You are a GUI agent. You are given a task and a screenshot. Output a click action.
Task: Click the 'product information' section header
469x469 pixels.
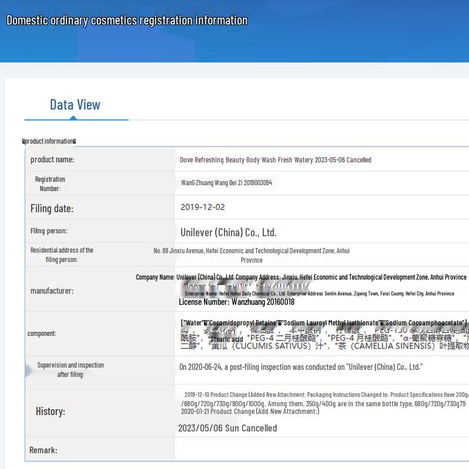pos(49,141)
